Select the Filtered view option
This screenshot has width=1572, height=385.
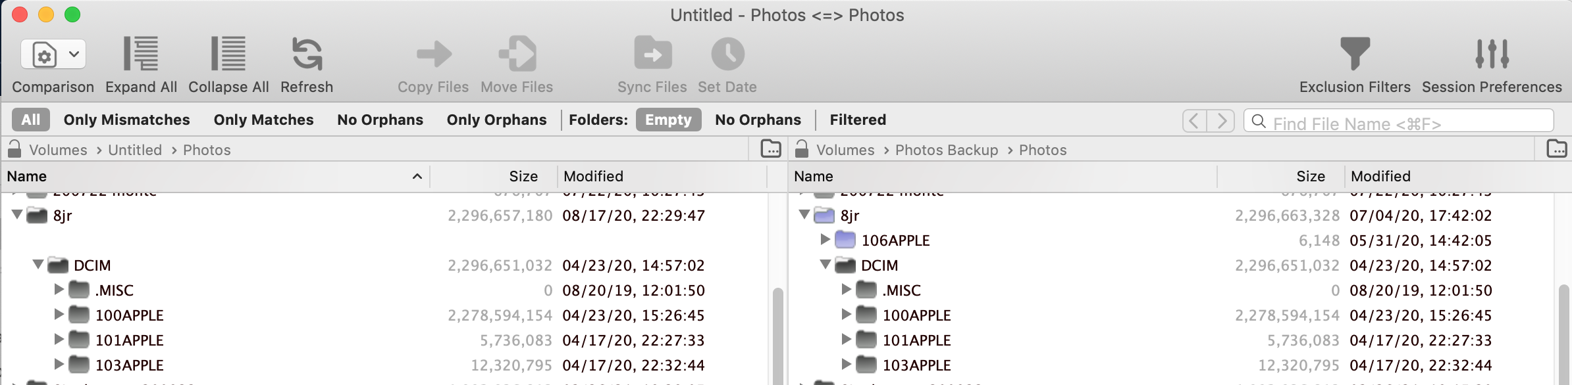858,120
